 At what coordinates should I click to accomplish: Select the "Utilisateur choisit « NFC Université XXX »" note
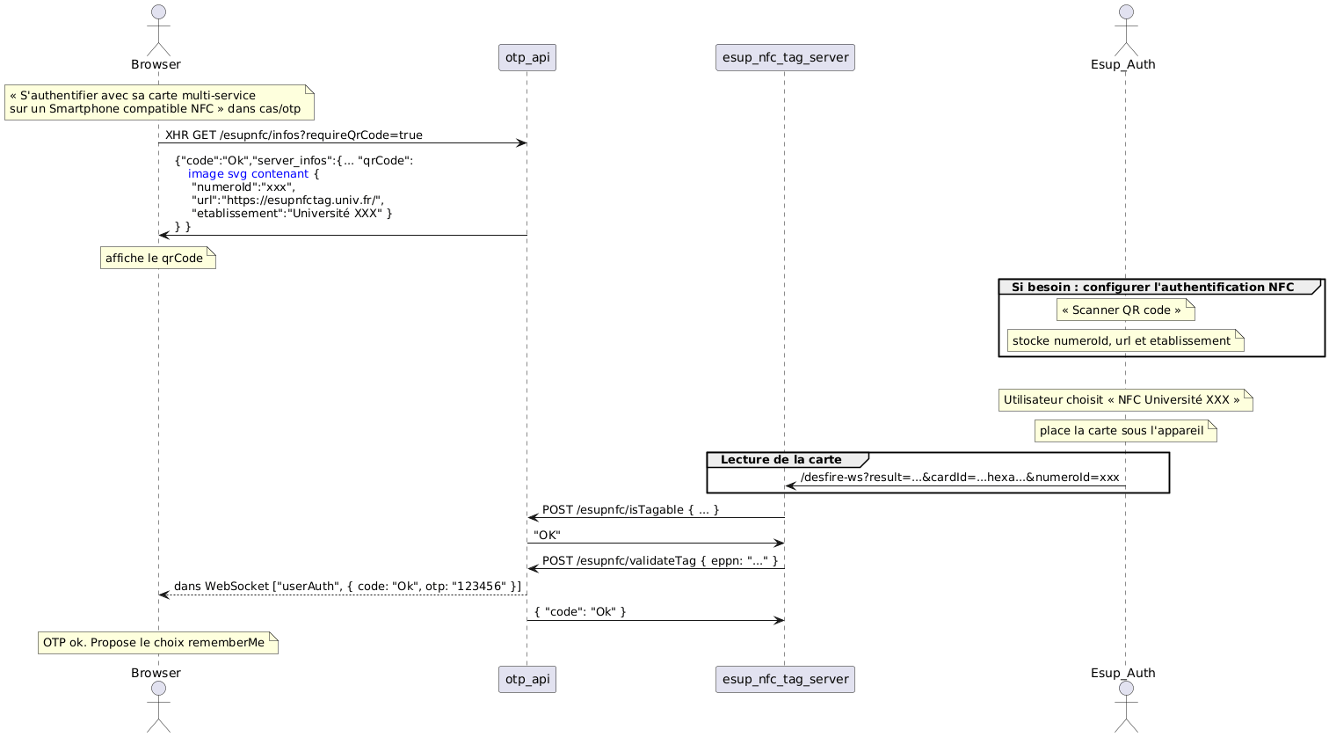tap(1125, 399)
